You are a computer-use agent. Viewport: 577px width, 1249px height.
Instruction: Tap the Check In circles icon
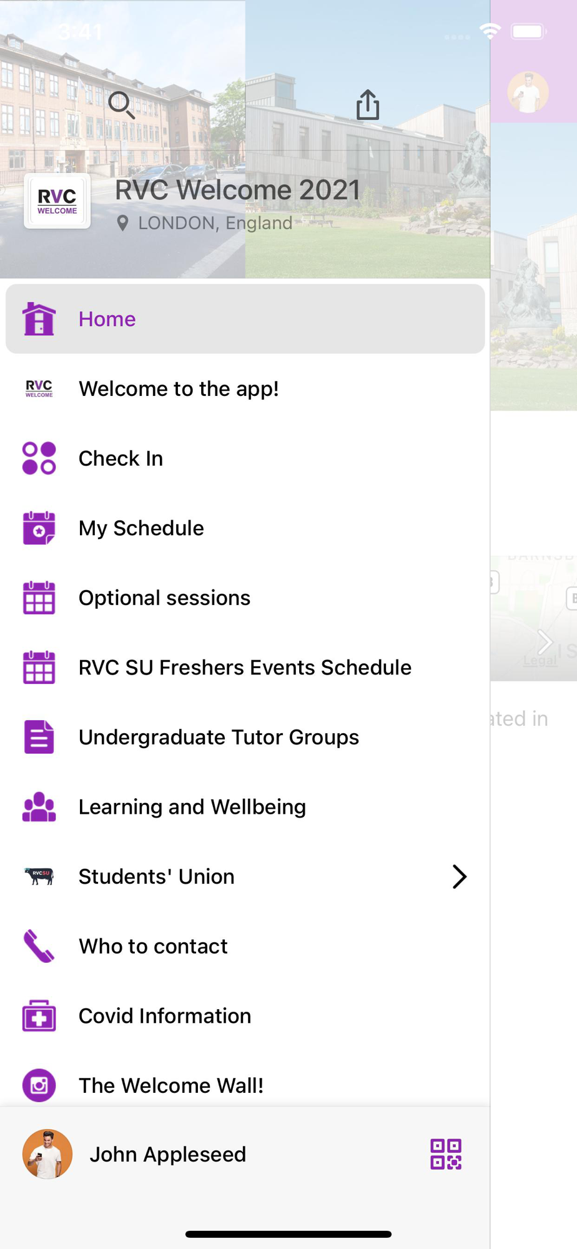(39, 458)
